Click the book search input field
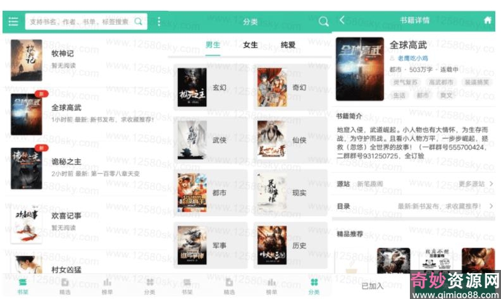This screenshot has height=299, width=501. pyautogui.click(x=79, y=21)
